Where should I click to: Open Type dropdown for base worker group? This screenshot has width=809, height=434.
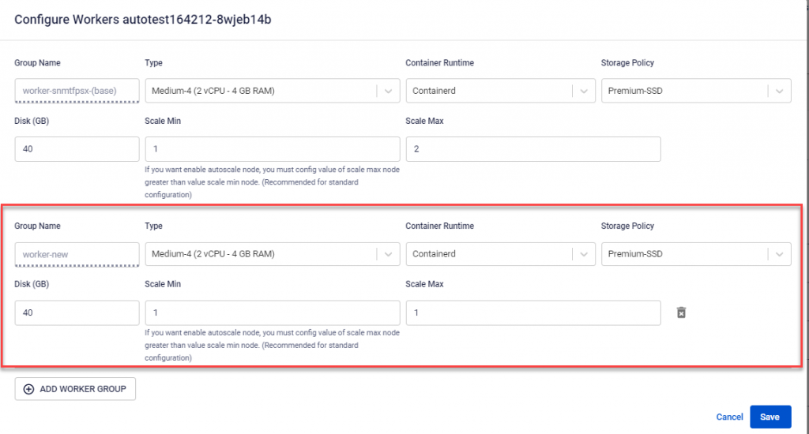click(x=388, y=91)
